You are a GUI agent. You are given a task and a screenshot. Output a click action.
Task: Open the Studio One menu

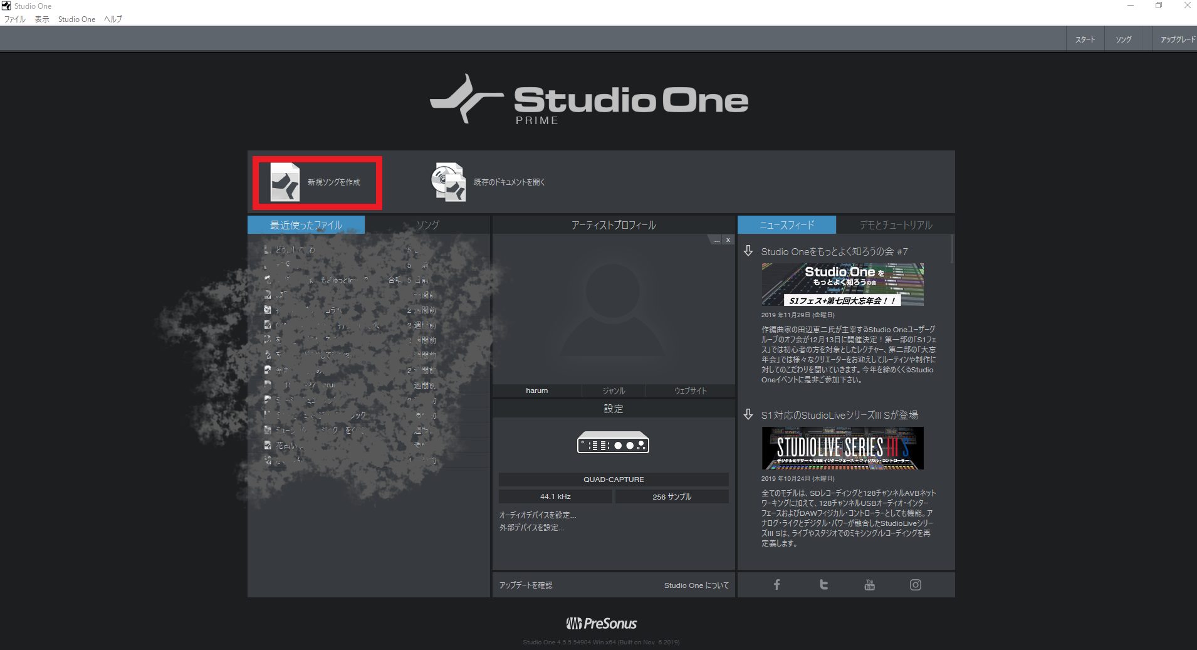click(x=76, y=19)
